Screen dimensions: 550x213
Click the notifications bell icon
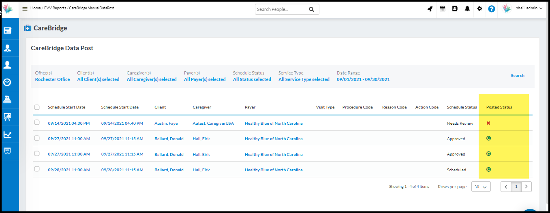467,9
